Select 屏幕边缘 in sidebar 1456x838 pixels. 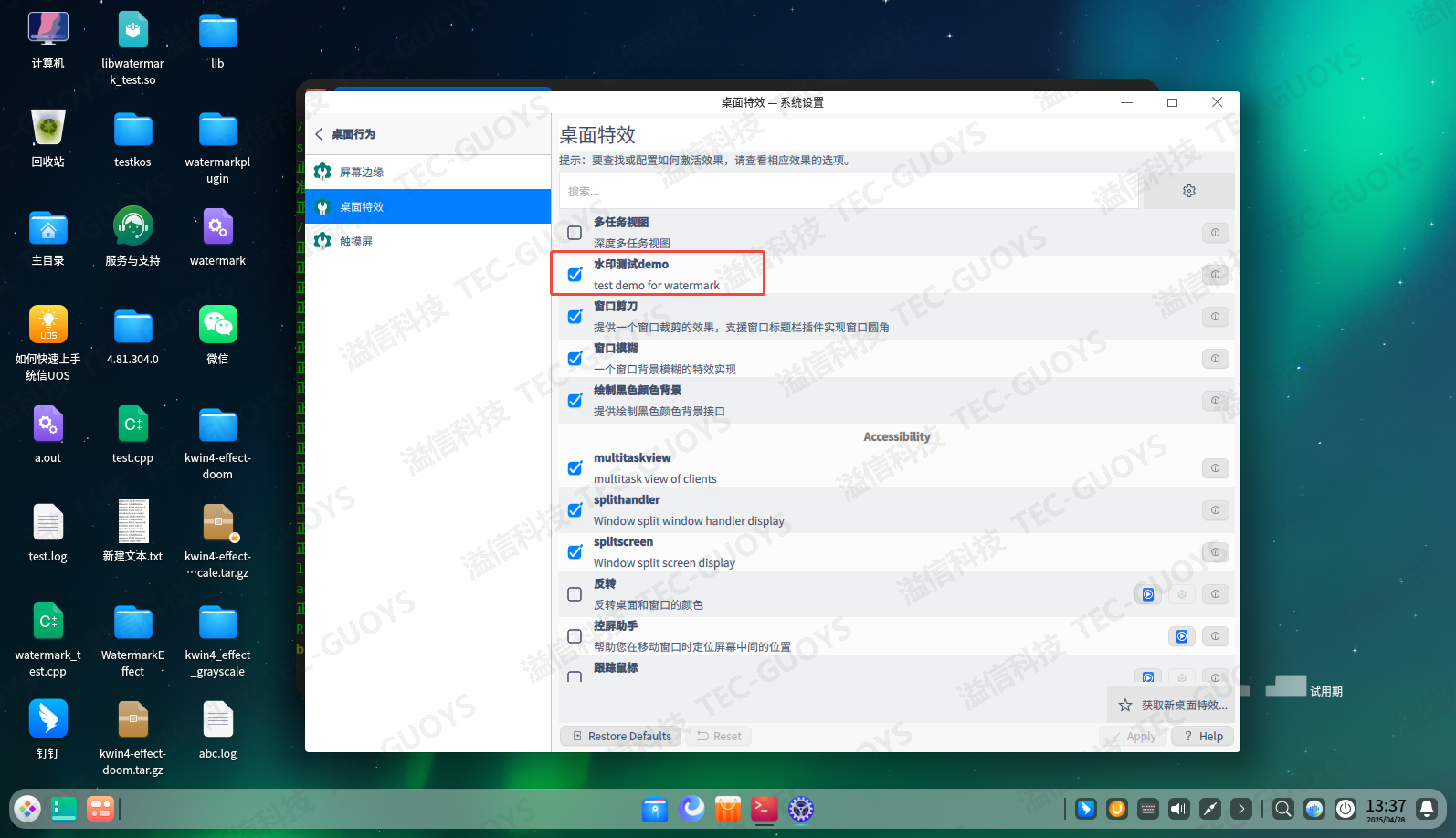pos(427,172)
